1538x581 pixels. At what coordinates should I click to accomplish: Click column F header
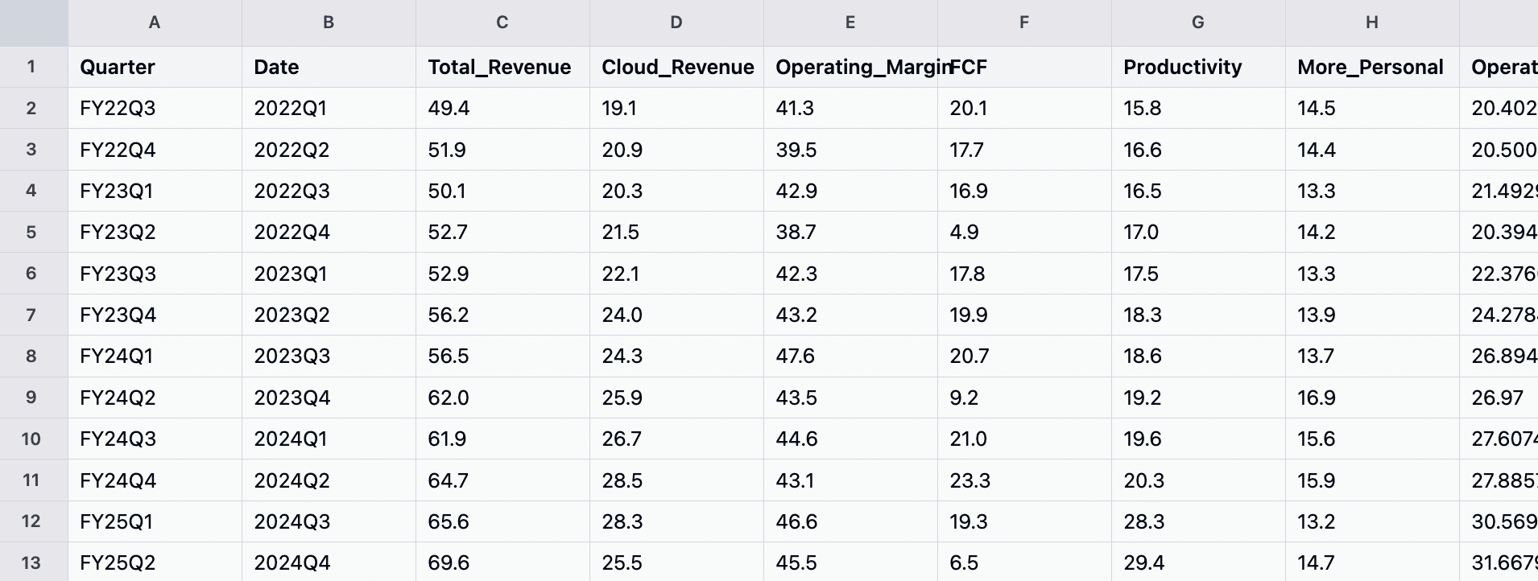coord(1024,23)
